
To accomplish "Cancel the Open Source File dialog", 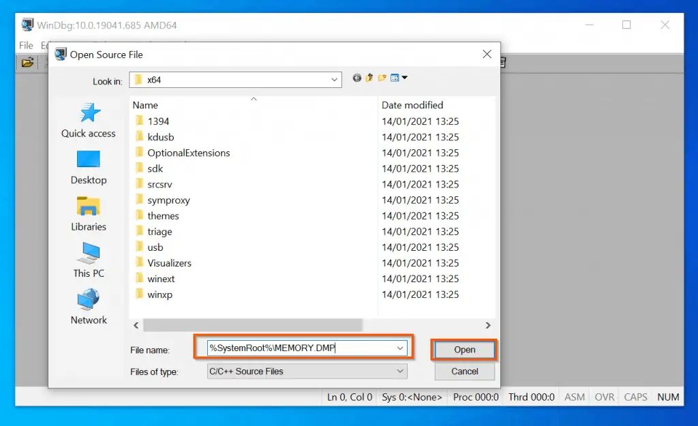I will point(464,371).
